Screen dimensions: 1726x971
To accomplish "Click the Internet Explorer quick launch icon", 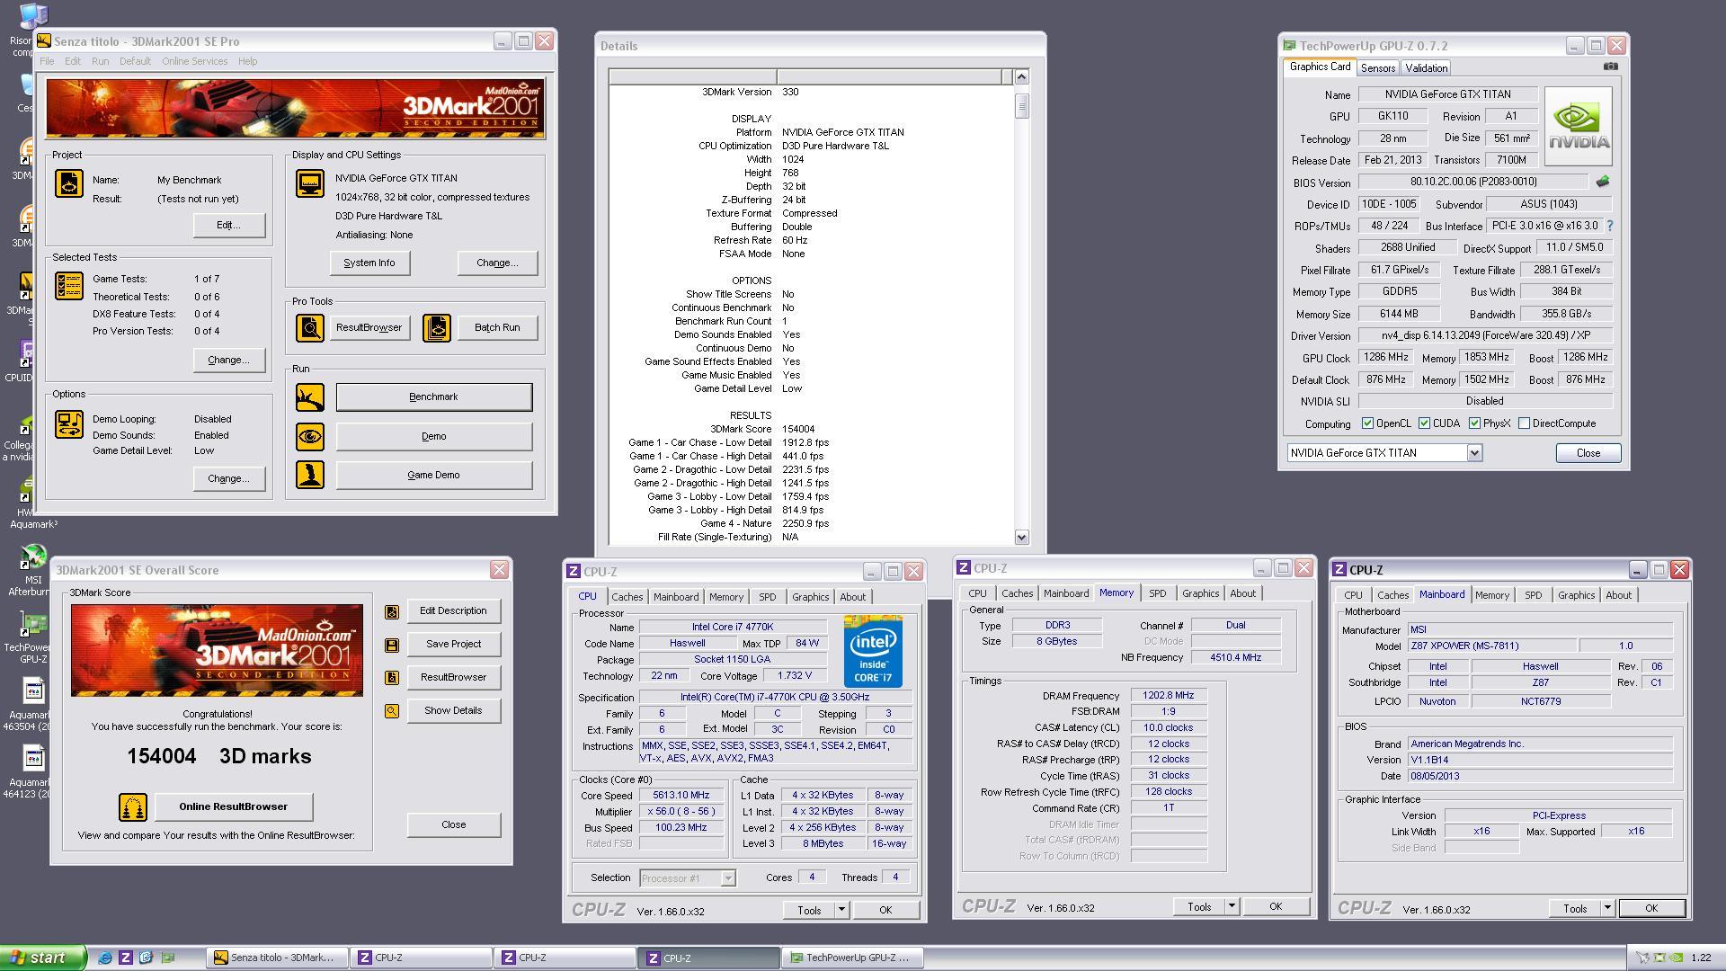I will tap(105, 958).
